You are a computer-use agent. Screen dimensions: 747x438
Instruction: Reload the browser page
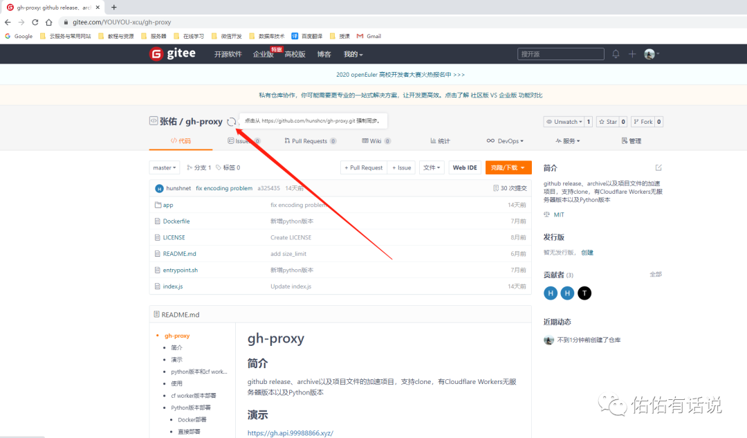(35, 22)
